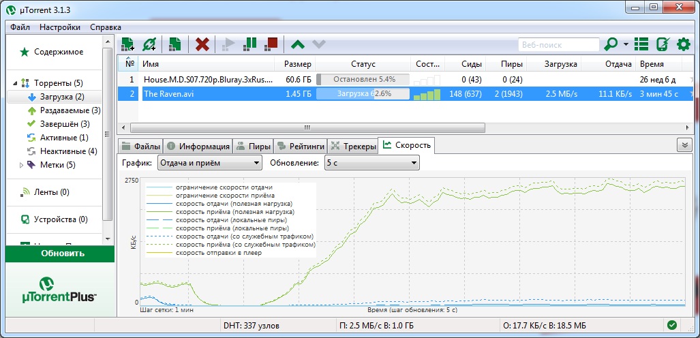The width and height of the screenshot is (700, 338).
Task: Open the Настройки menu
Action: click(60, 27)
